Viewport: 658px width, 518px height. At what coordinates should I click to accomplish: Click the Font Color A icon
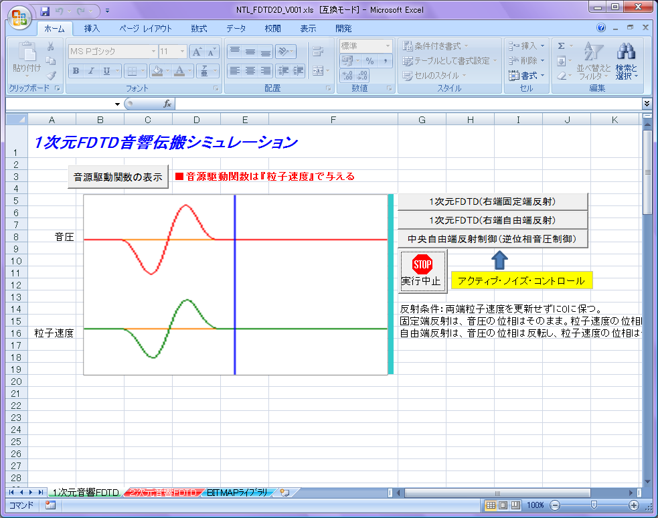tap(179, 71)
